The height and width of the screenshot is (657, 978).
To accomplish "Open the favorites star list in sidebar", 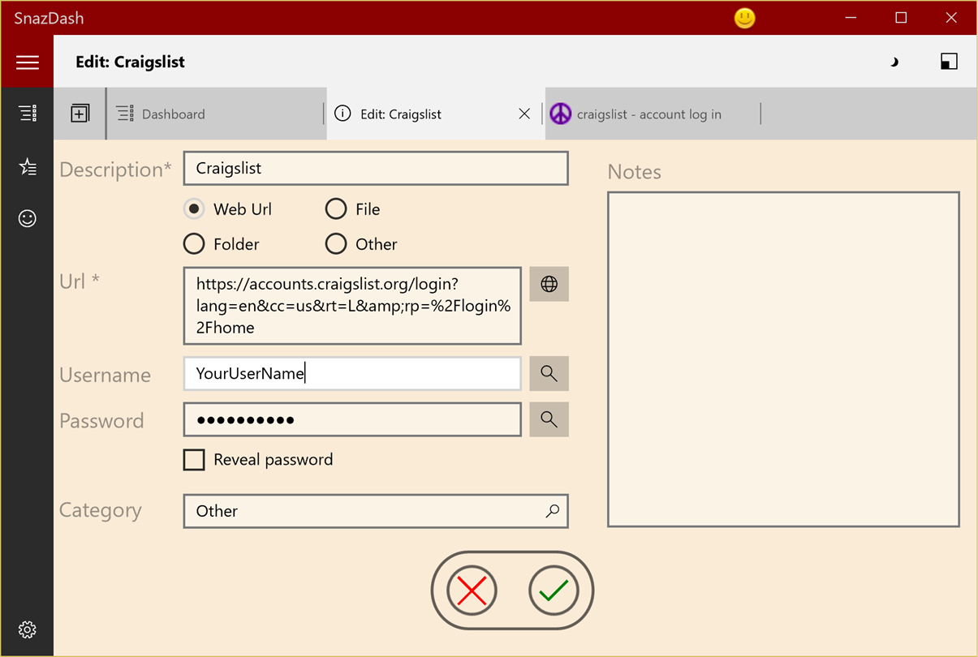I will (28, 166).
